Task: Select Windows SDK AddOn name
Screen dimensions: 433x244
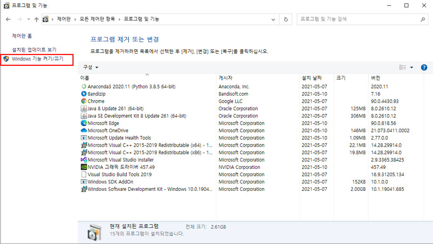Action: click(110, 182)
